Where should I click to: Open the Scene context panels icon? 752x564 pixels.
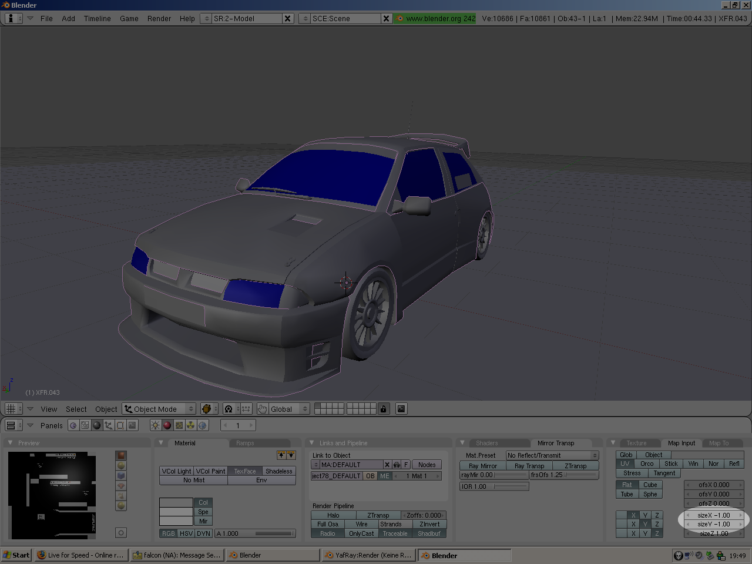click(x=132, y=425)
